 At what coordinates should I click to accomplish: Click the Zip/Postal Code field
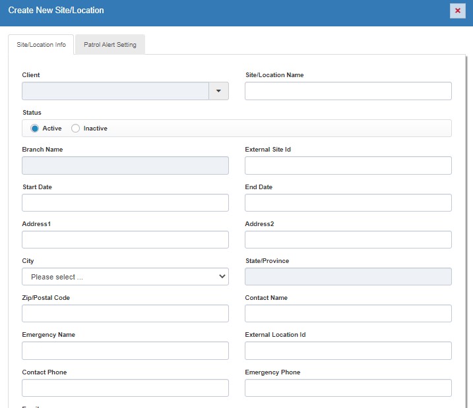coord(125,314)
